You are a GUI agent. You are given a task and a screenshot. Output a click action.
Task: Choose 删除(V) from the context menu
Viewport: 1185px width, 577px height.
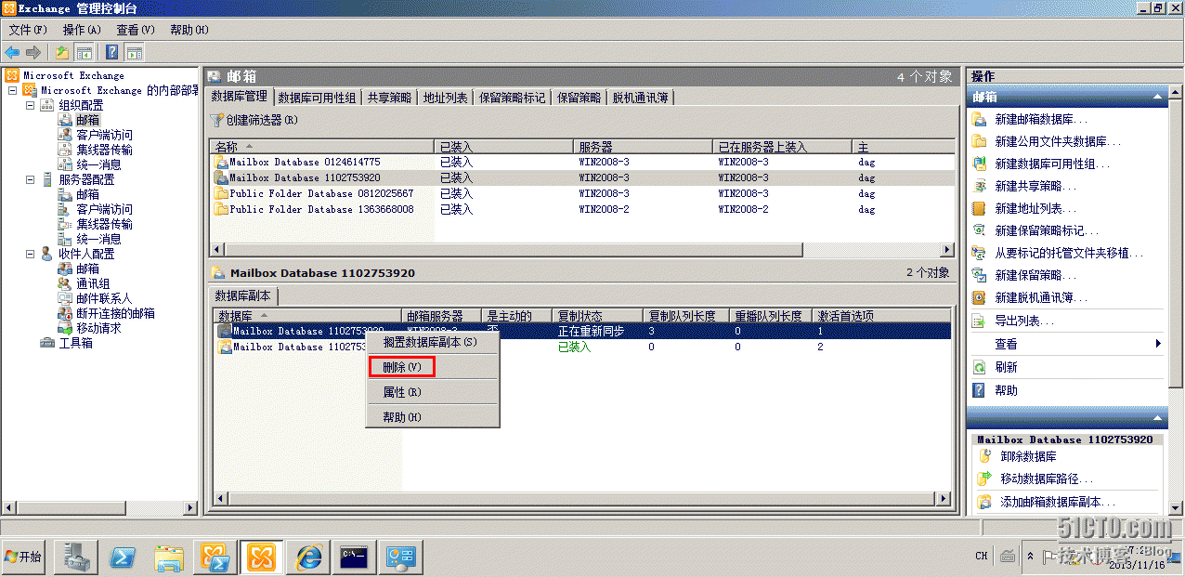pyautogui.click(x=402, y=367)
